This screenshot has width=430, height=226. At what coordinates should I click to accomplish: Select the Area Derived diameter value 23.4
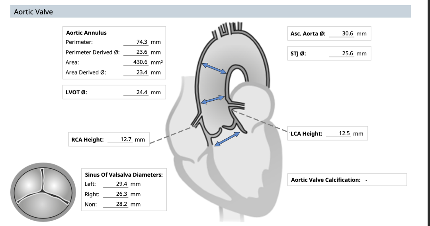tap(142, 72)
